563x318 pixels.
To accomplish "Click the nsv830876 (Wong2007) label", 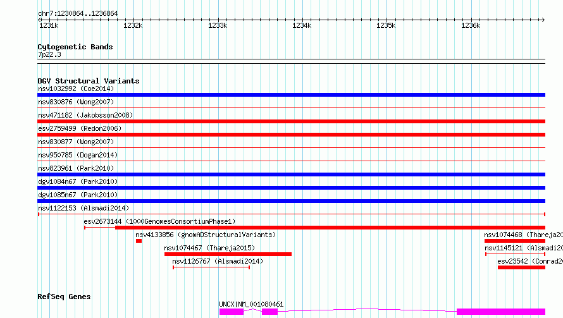I will [x=76, y=102].
